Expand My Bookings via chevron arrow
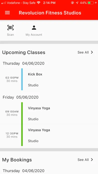 (92, 159)
